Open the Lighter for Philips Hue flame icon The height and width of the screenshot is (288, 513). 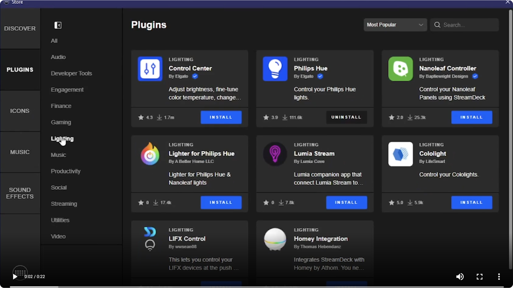click(150, 154)
